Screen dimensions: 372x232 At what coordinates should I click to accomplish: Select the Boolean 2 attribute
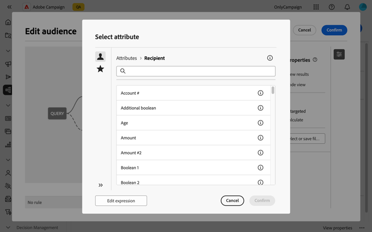click(193, 180)
